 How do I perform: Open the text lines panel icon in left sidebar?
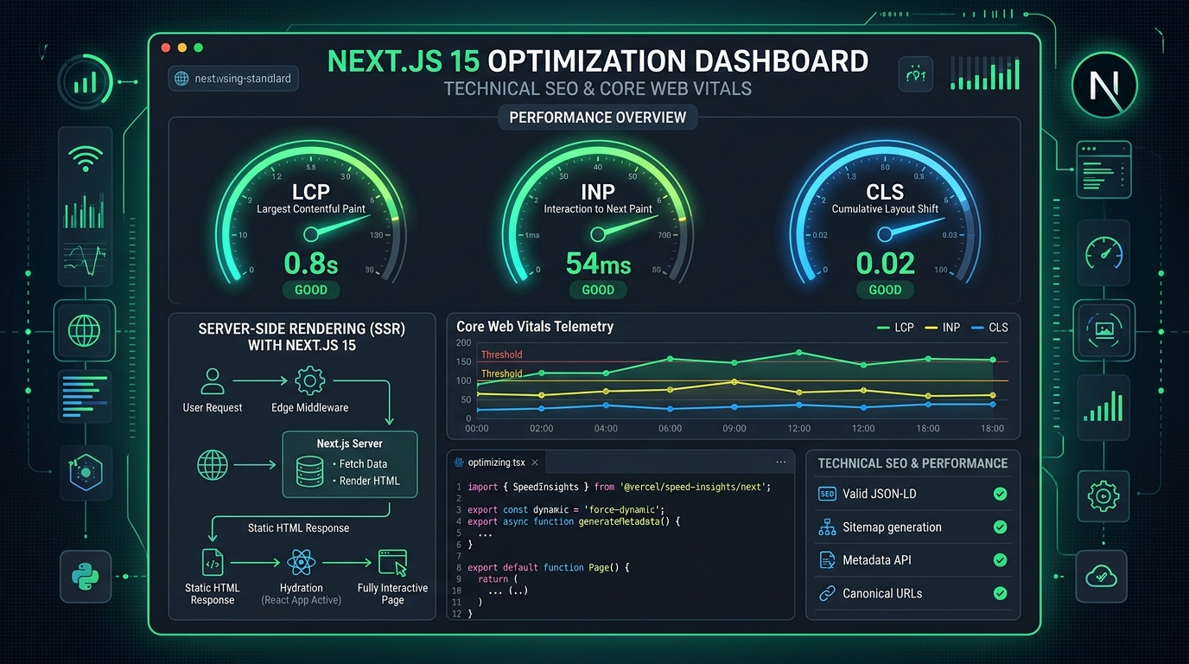86,395
